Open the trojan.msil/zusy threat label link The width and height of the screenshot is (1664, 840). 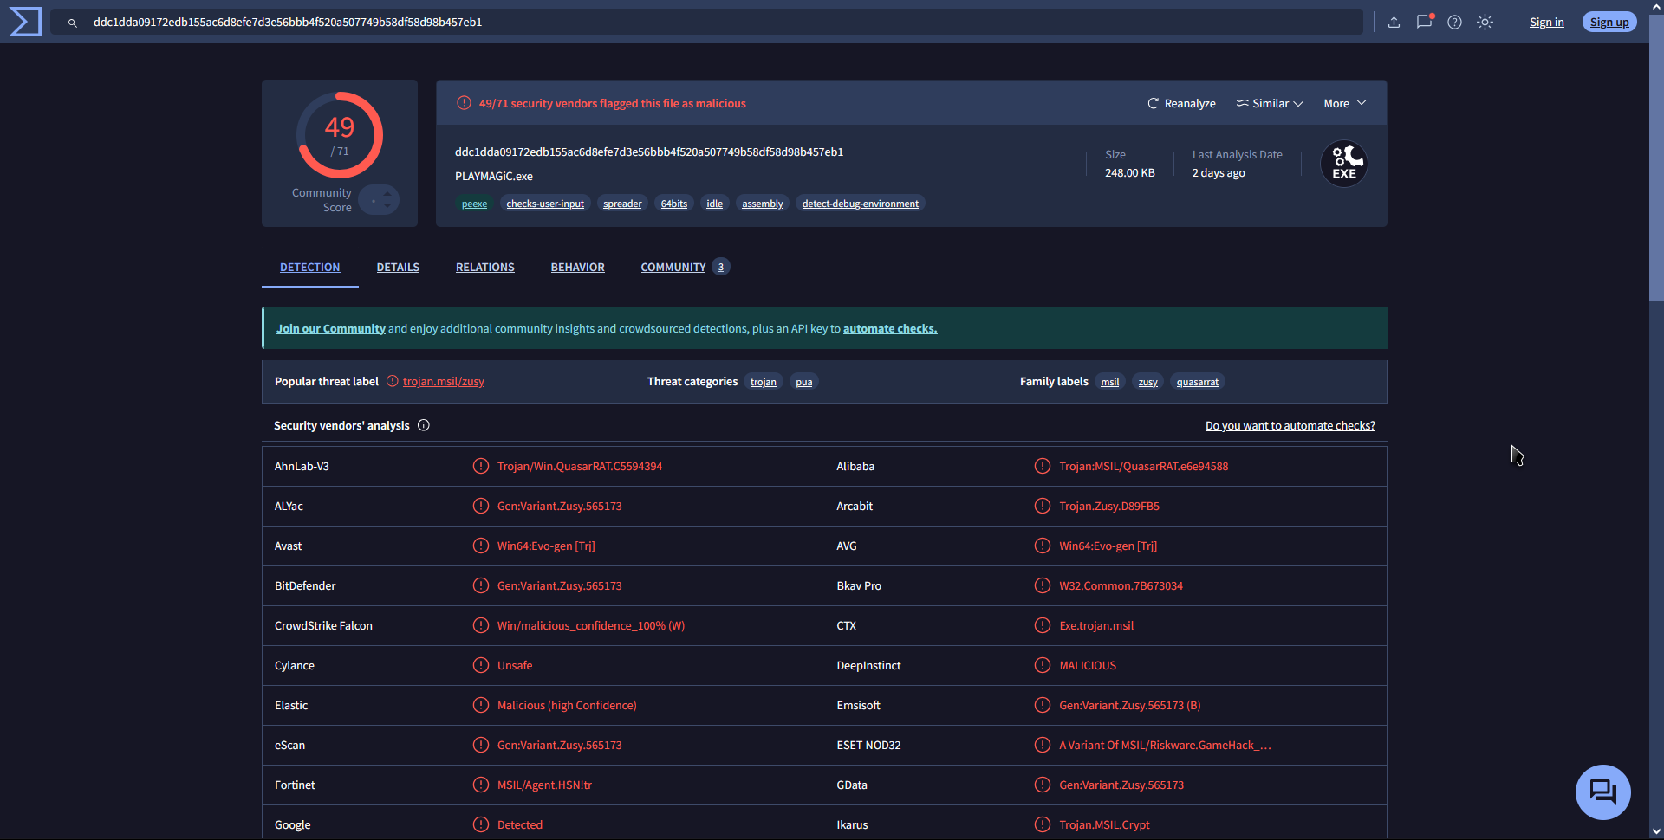(x=444, y=381)
